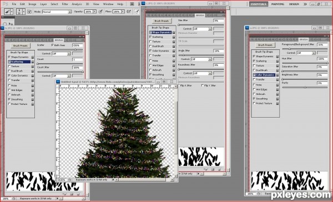The image size is (333, 202).
Task: Open Count Jitter Control dropdown in left panel
Action: [x=62, y=76]
